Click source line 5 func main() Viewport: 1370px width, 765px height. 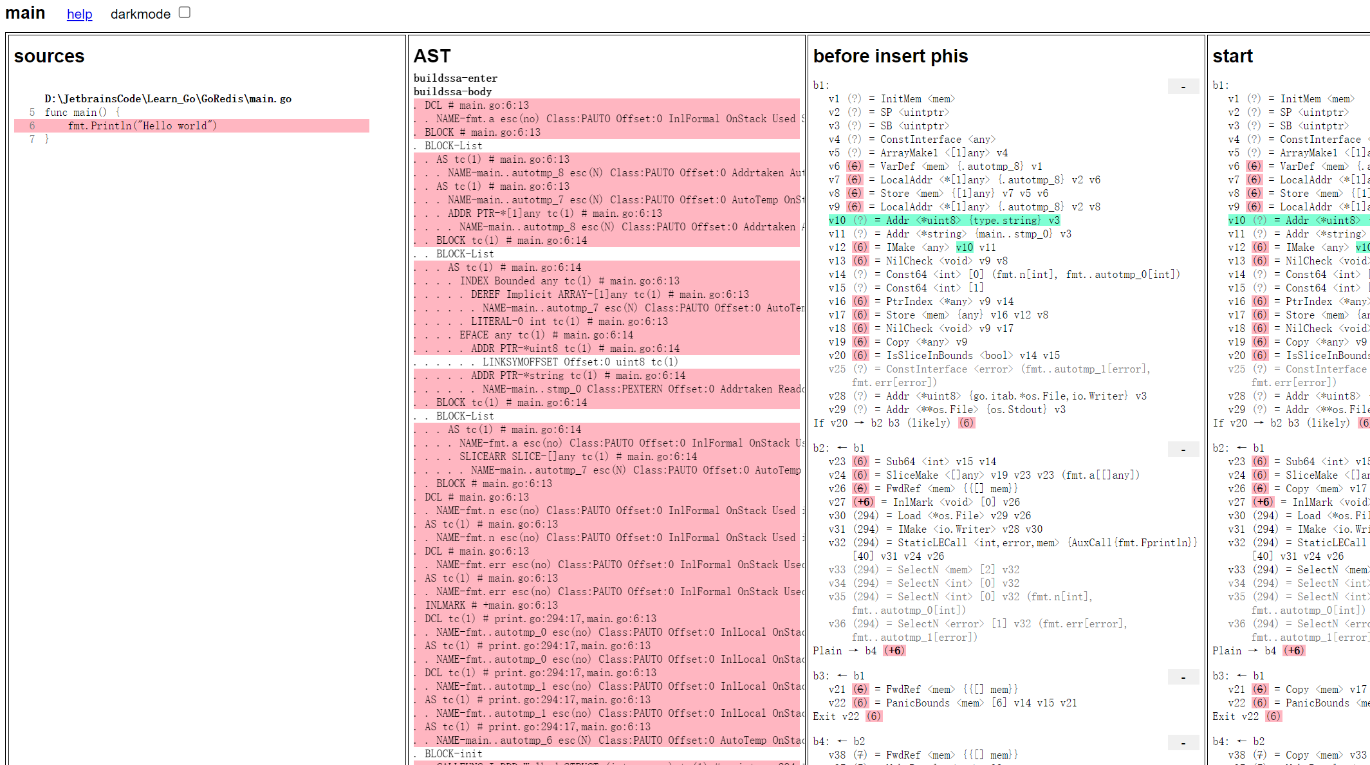(82, 112)
